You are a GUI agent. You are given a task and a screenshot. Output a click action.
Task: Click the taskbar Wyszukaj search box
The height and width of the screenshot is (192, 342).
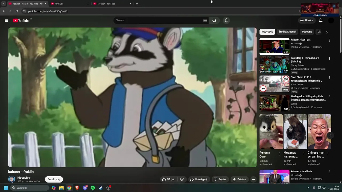pyautogui.click(x=30, y=188)
